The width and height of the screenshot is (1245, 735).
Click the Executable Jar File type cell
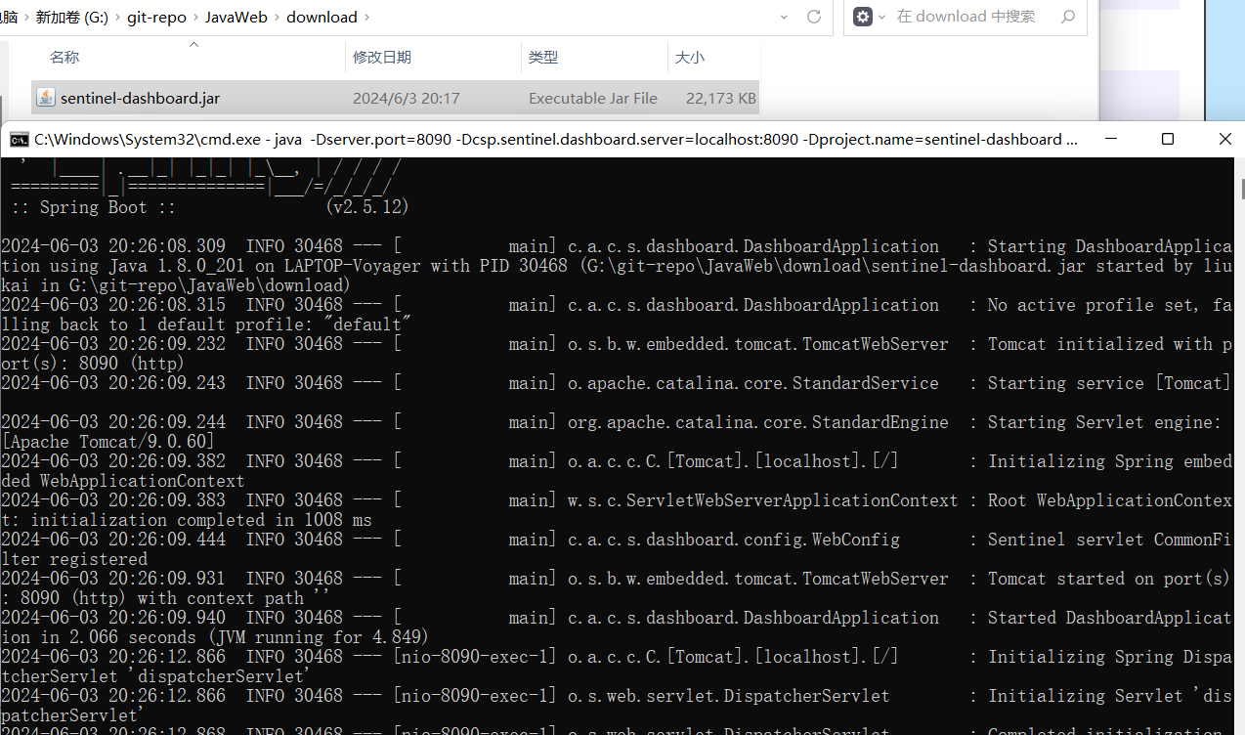coord(593,98)
